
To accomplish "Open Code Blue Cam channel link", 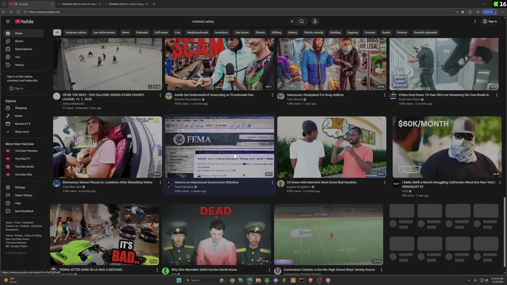I will (x=72, y=187).
